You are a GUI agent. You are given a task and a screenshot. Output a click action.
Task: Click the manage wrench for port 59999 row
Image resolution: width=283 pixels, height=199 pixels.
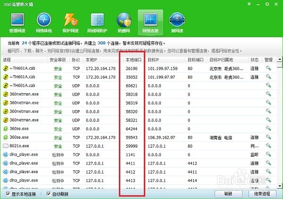(268, 146)
